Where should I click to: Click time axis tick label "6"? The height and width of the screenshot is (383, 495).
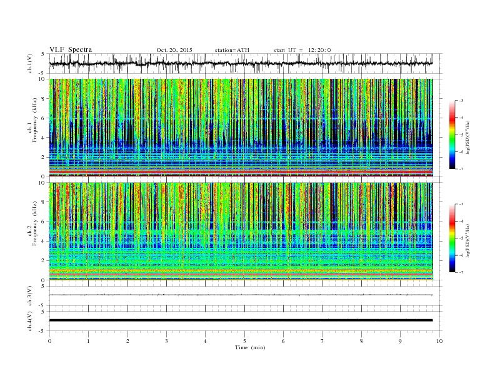coord(283,341)
